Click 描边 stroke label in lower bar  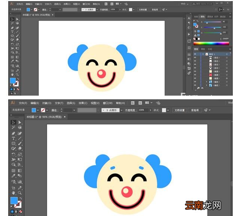coord(55,110)
